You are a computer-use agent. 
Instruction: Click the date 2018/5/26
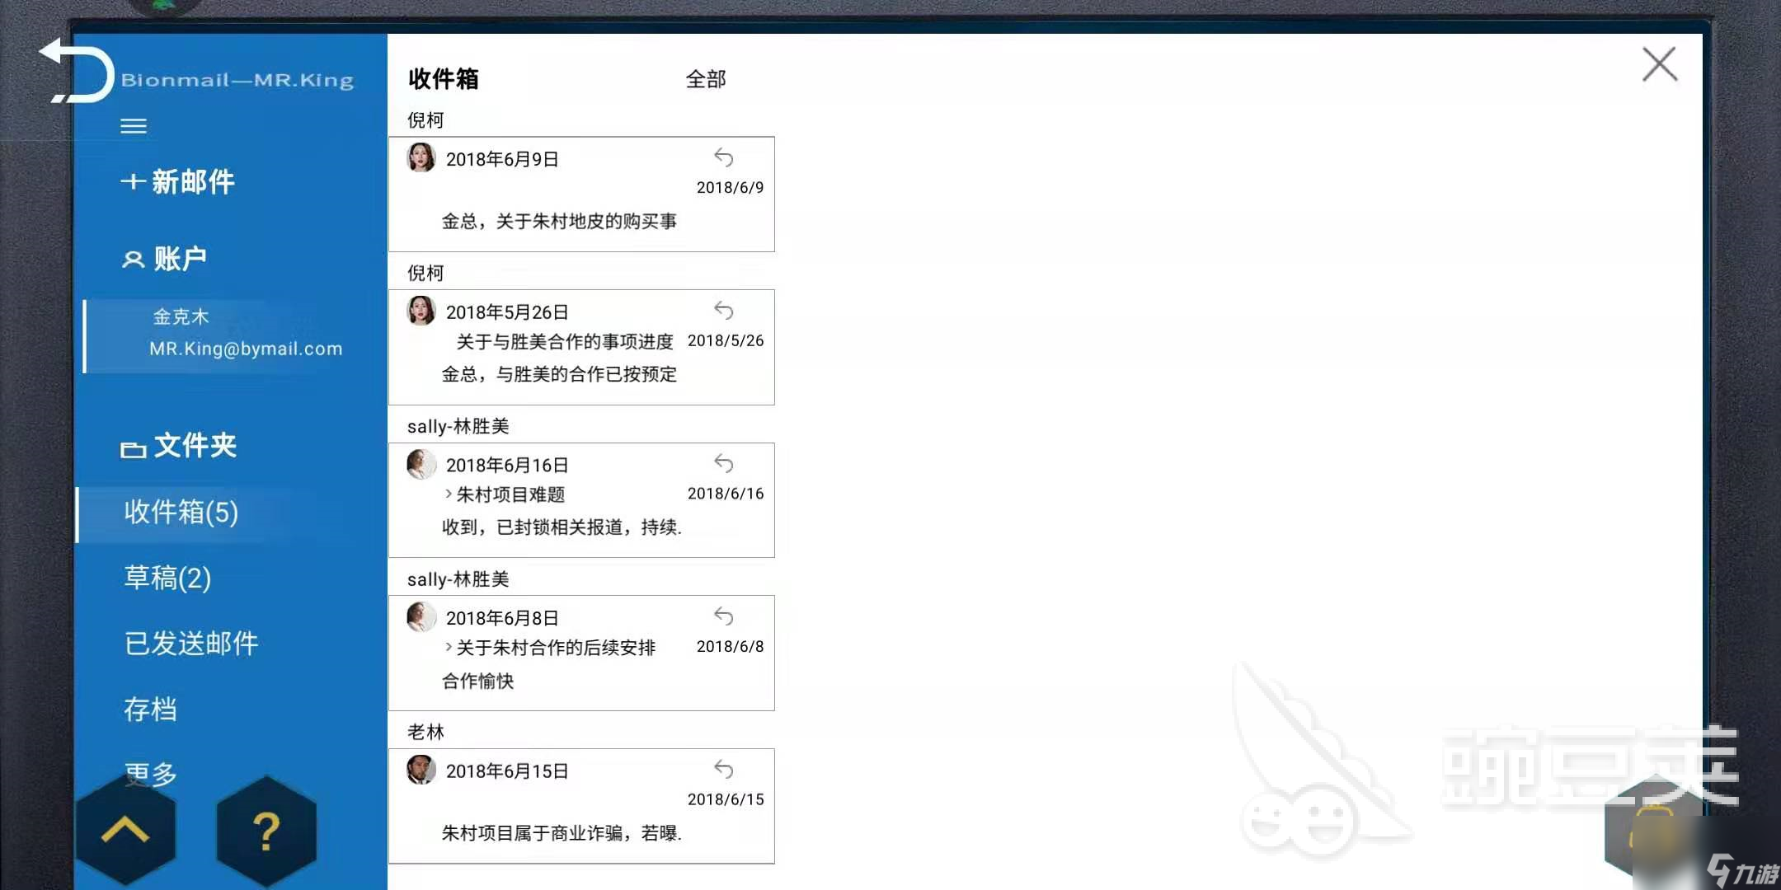pos(726,340)
